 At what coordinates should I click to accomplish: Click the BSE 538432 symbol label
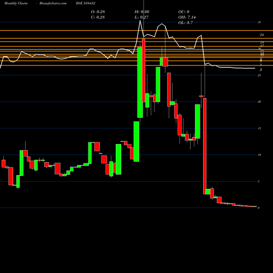coord(86,3)
